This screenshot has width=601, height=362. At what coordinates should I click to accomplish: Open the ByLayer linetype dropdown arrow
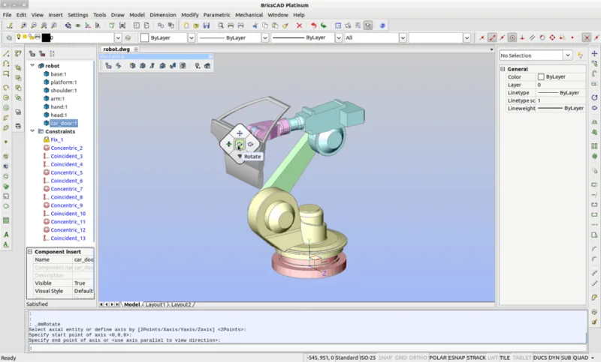tap(265, 37)
